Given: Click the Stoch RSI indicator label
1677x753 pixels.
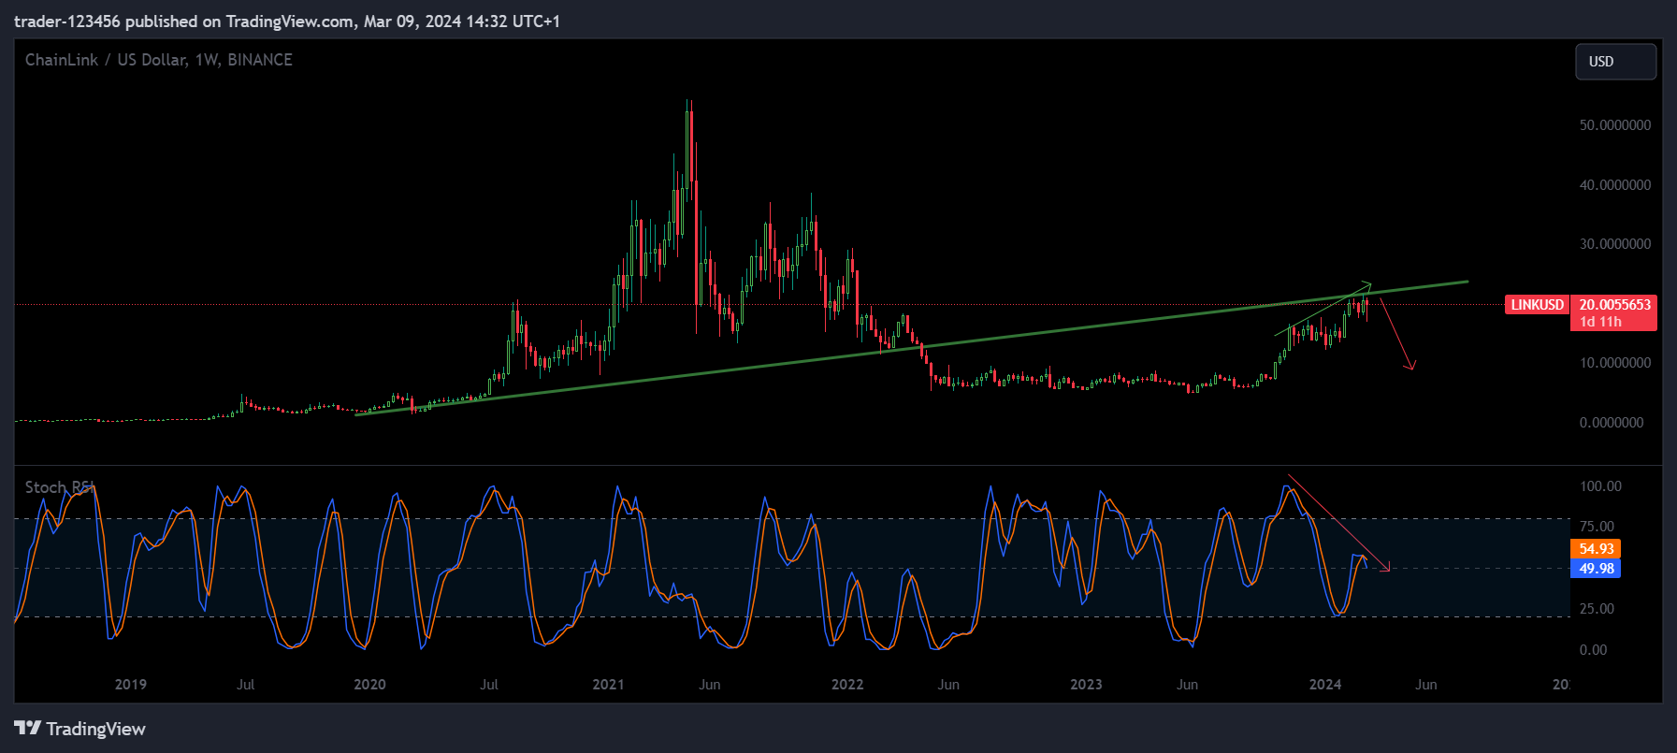Looking at the screenshot, I should (60, 487).
